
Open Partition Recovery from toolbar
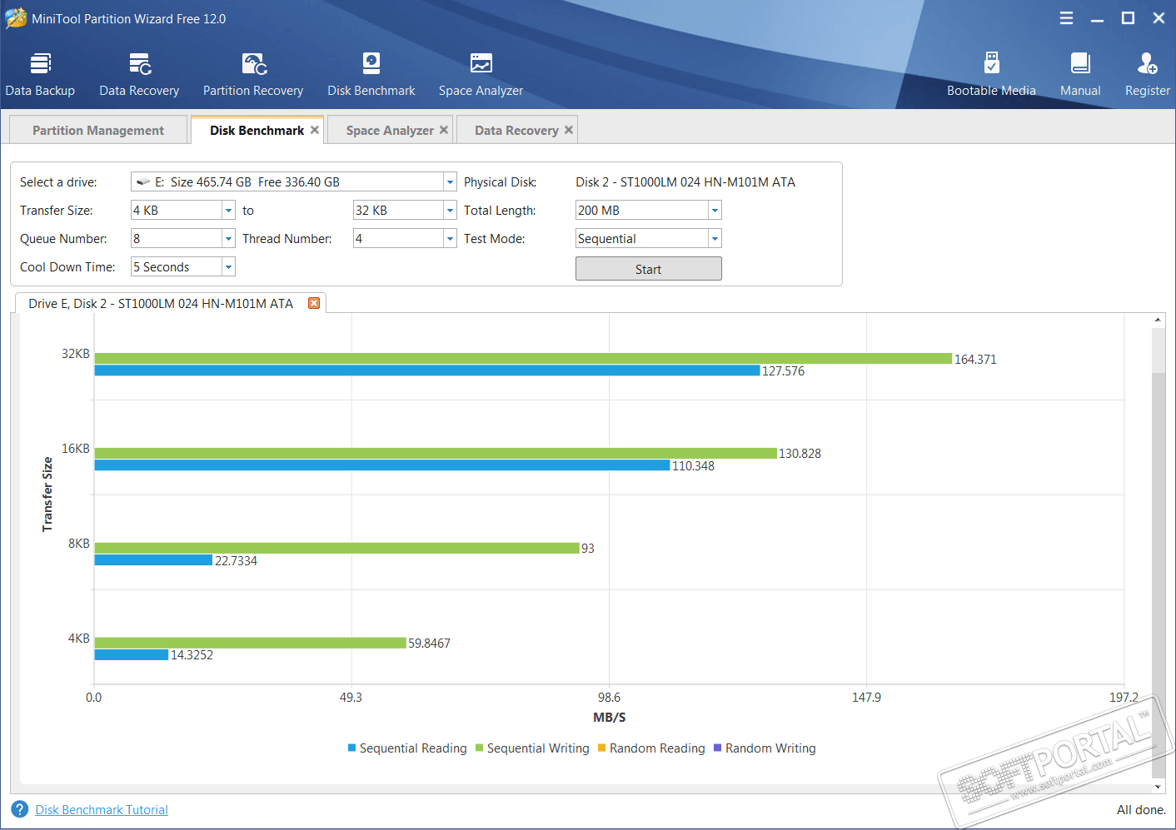pyautogui.click(x=253, y=74)
